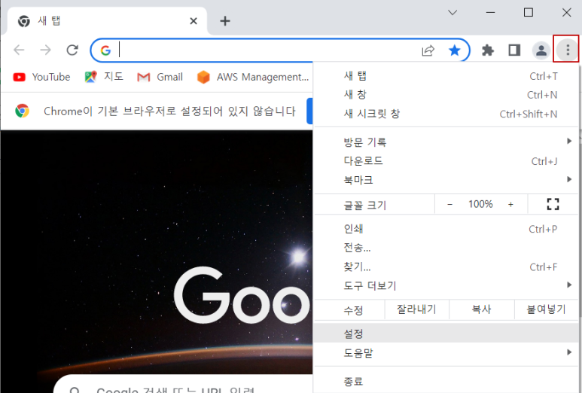This screenshot has width=582, height=393.
Task: Open the YouTube bookmark
Action: [41, 77]
